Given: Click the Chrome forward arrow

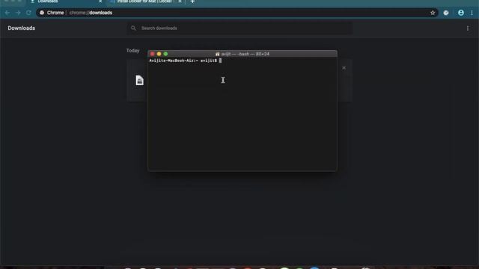Looking at the screenshot, I should [18, 13].
